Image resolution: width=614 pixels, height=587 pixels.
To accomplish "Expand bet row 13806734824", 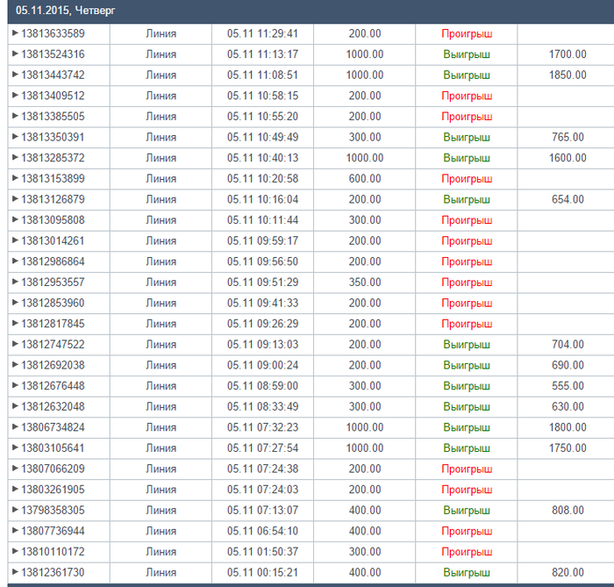I will tap(15, 427).
